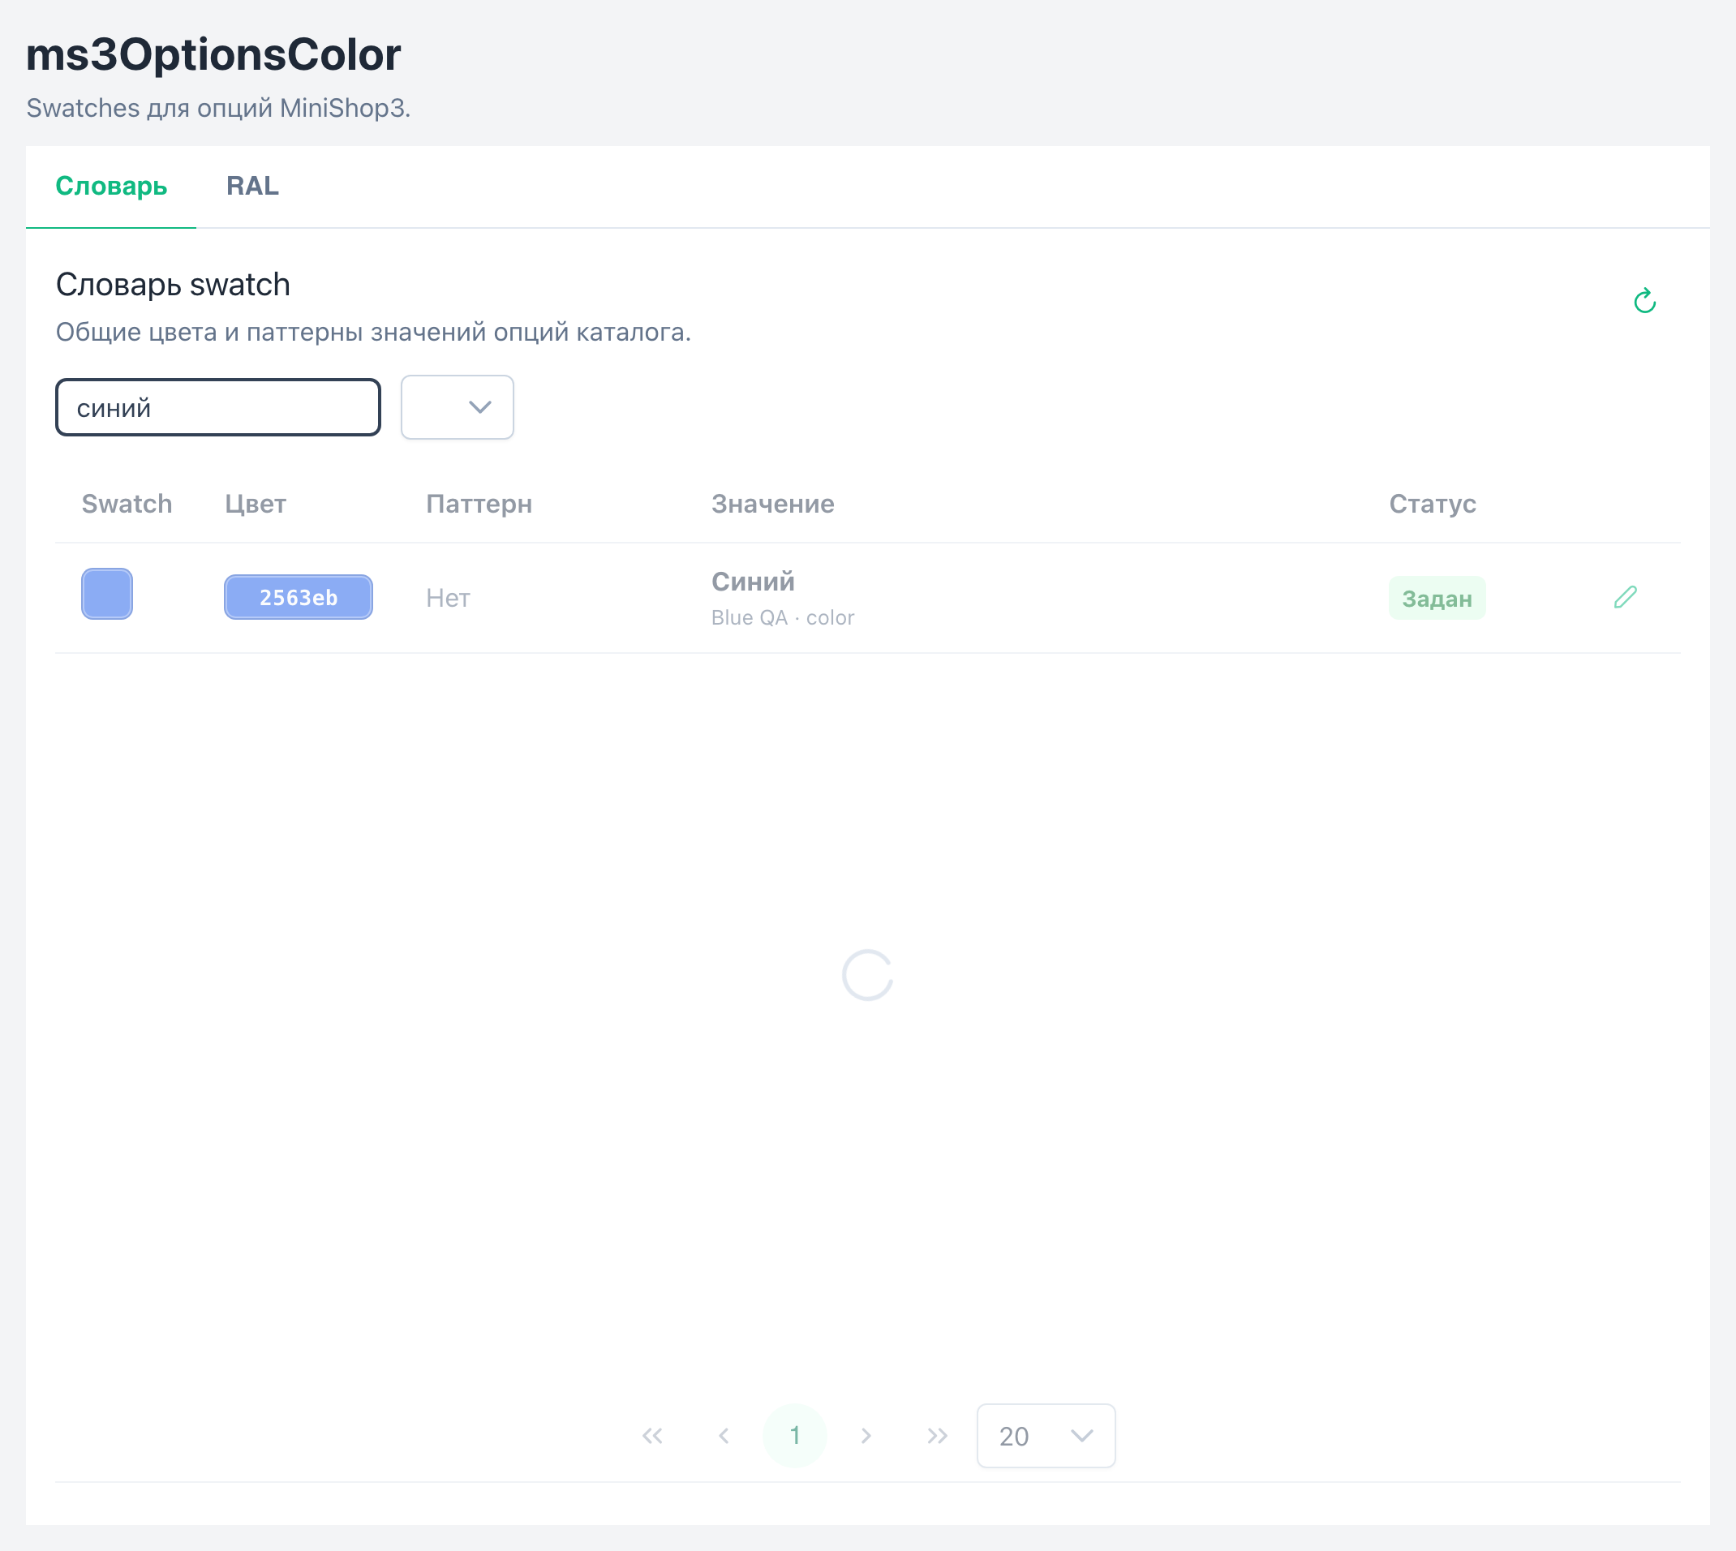Click the Цвет column header
The image size is (1736, 1551).
coord(256,504)
